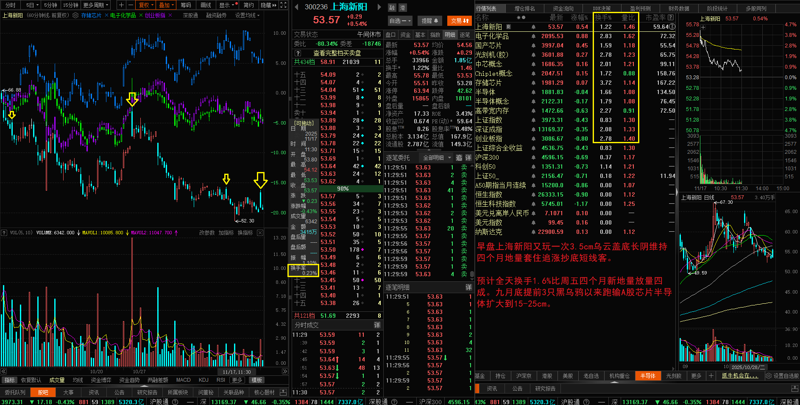Click the 11/17,11:30 time marker on axis

pyautogui.click(x=237, y=372)
